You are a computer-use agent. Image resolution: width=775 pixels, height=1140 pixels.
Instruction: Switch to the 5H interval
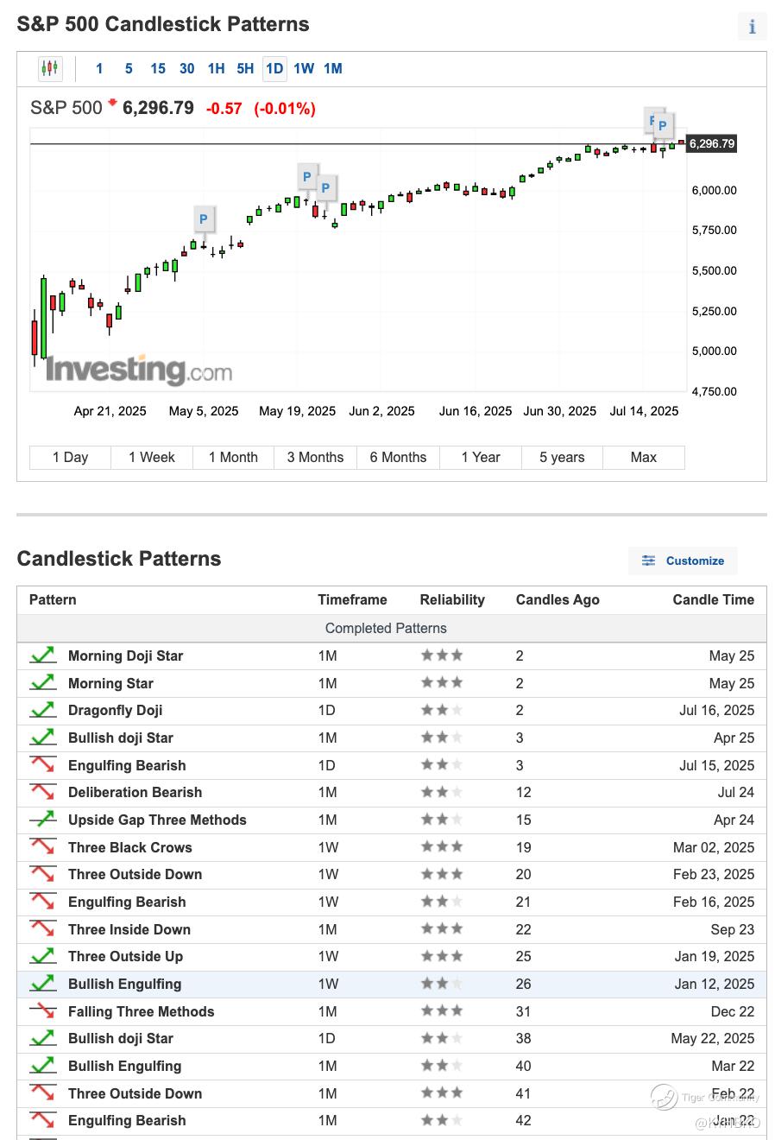coord(245,68)
